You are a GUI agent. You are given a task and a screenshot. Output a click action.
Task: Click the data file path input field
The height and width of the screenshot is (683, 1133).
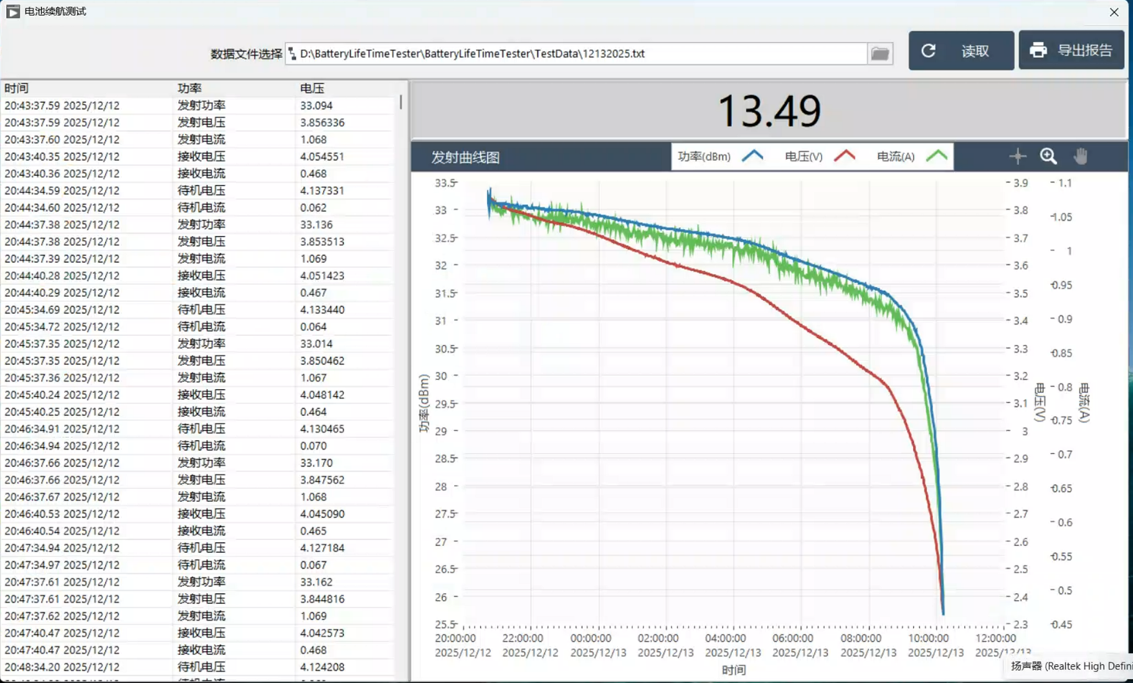[579, 54]
